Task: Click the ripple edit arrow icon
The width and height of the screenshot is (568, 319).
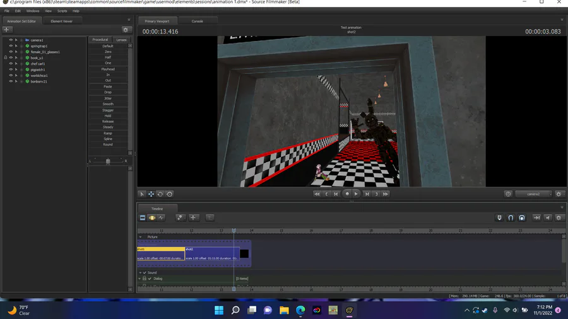Action: click(536, 217)
